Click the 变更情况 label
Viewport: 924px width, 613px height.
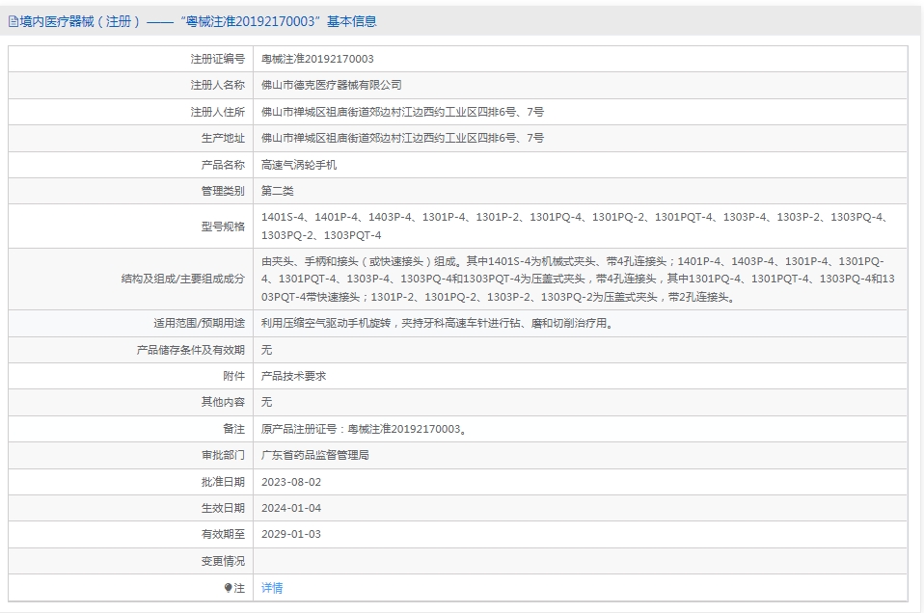[x=223, y=561]
